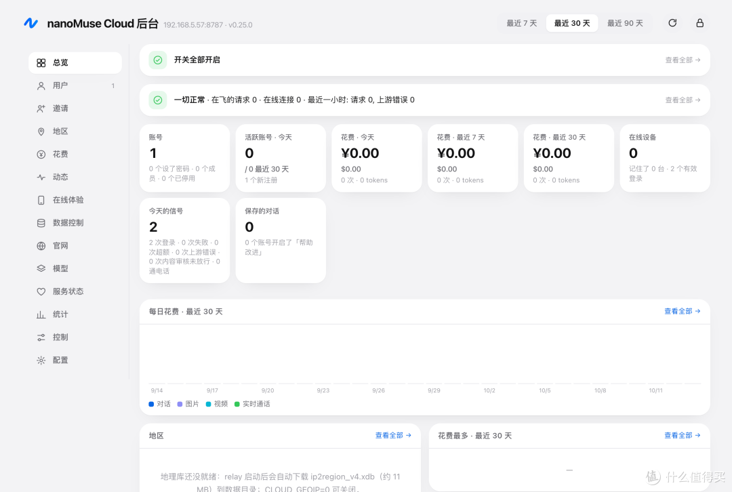The width and height of the screenshot is (732, 492).
Task: Open the 模型 sidebar page
Action: [75, 268]
